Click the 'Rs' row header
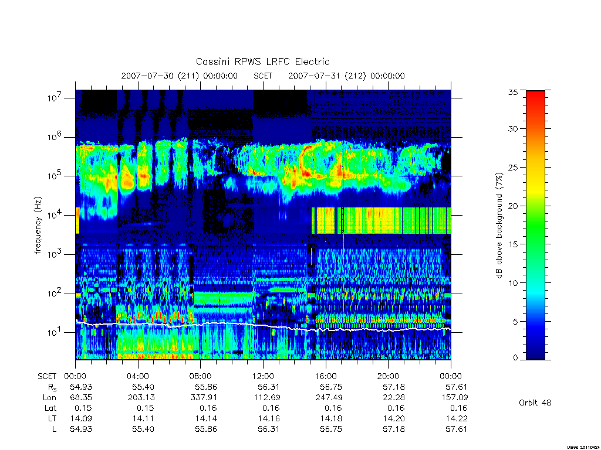This screenshot has height=450, width=601. pos(52,387)
